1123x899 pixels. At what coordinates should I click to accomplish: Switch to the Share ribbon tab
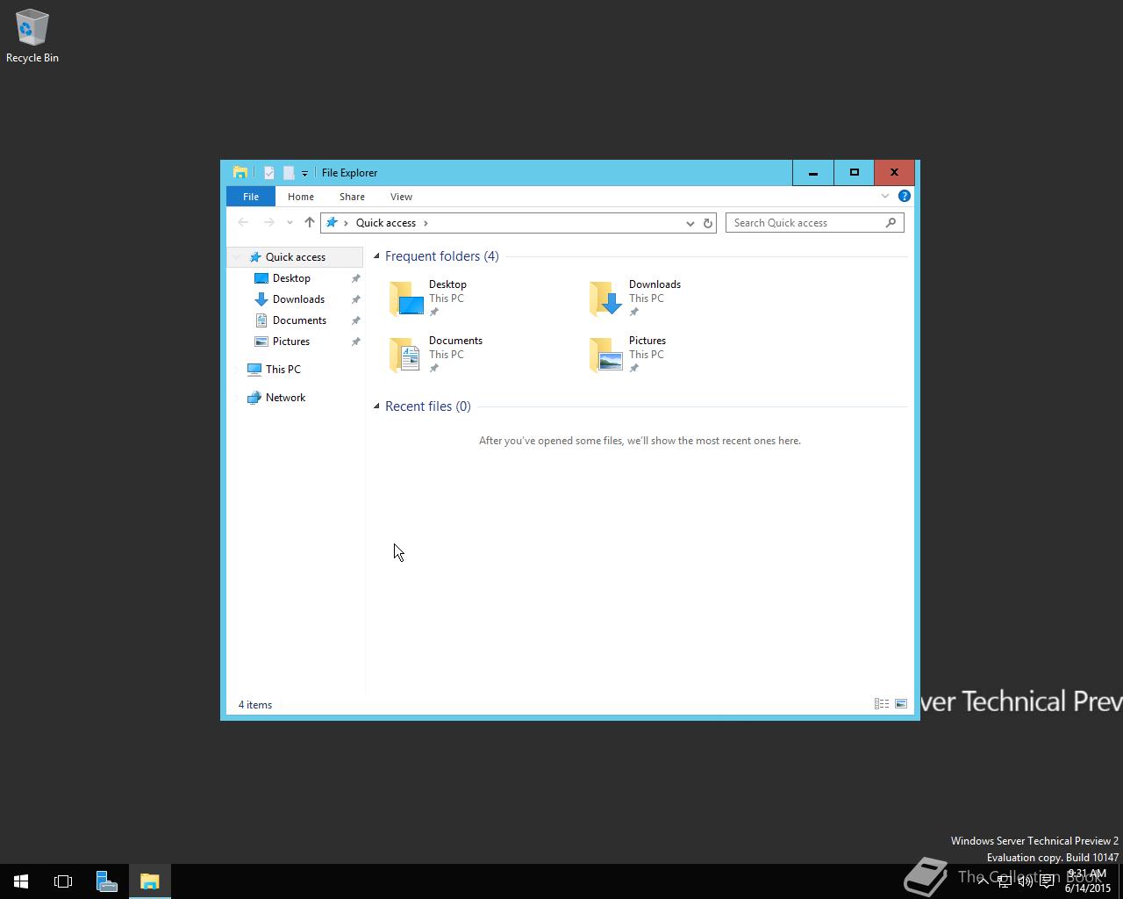(x=352, y=197)
